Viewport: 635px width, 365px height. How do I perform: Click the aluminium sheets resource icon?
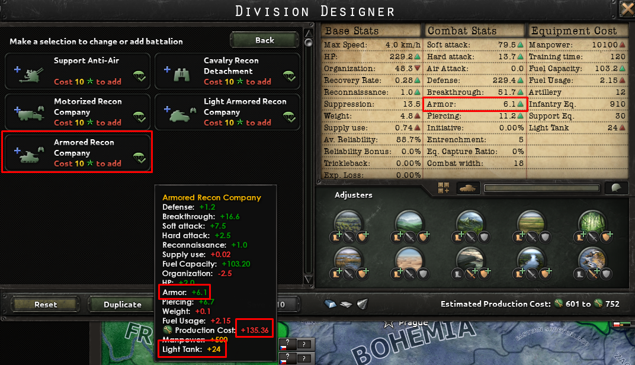coord(346,304)
